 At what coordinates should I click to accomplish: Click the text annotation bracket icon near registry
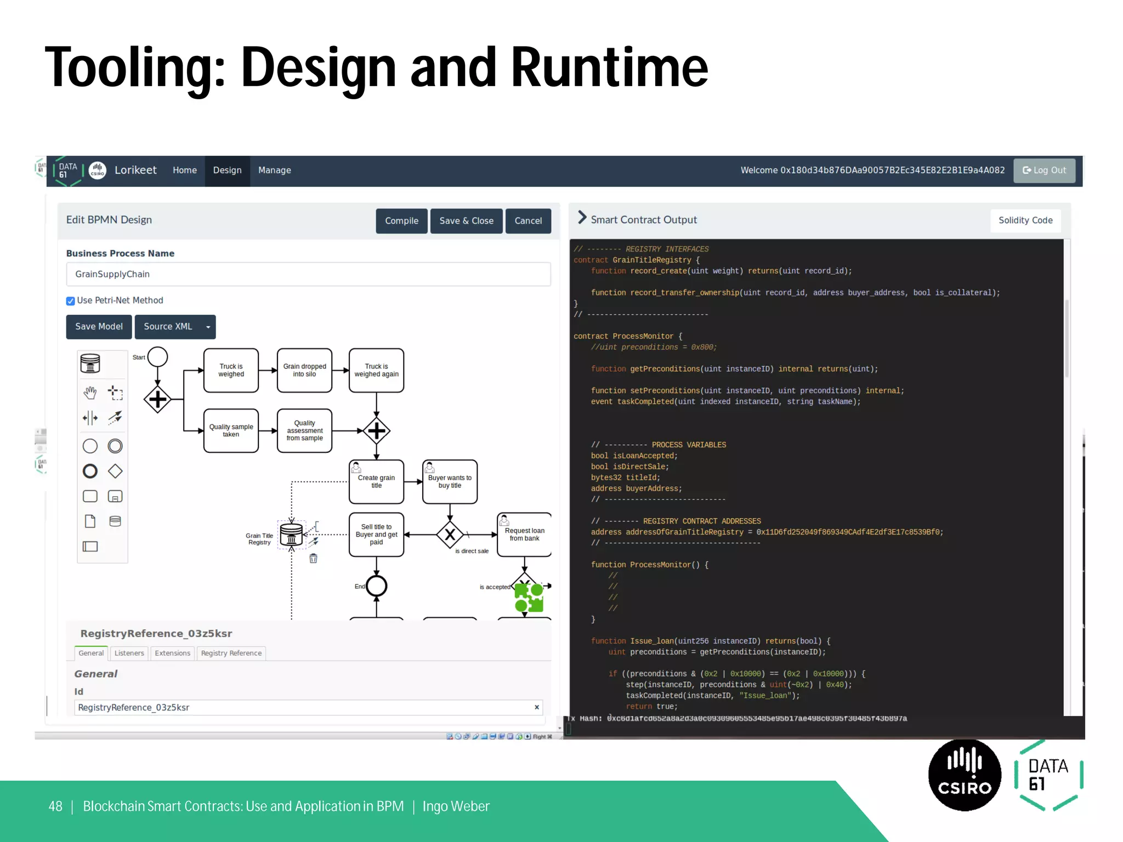point(316,526)
